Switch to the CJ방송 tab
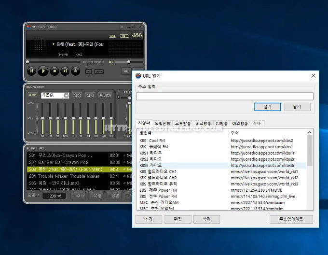This screenshot has height=255, width=328. pyautogui.click(x=221, y=123)
